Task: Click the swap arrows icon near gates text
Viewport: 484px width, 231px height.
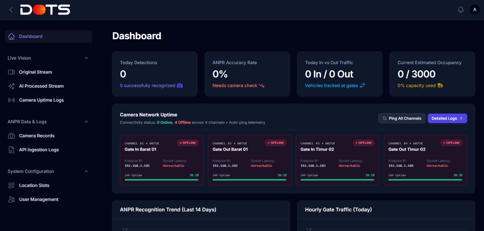Action: point(362,86)
